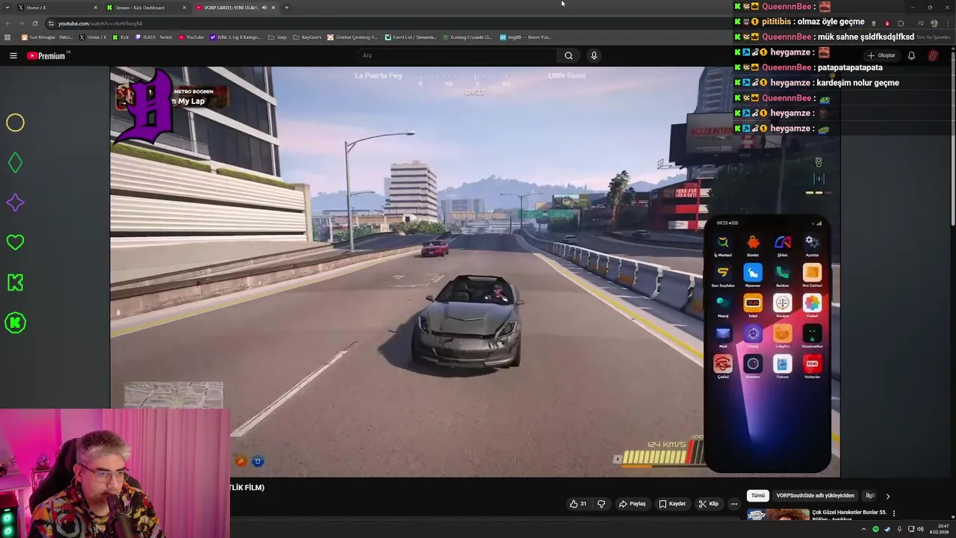Click green Kick K logo overlay

coord(15,282)
